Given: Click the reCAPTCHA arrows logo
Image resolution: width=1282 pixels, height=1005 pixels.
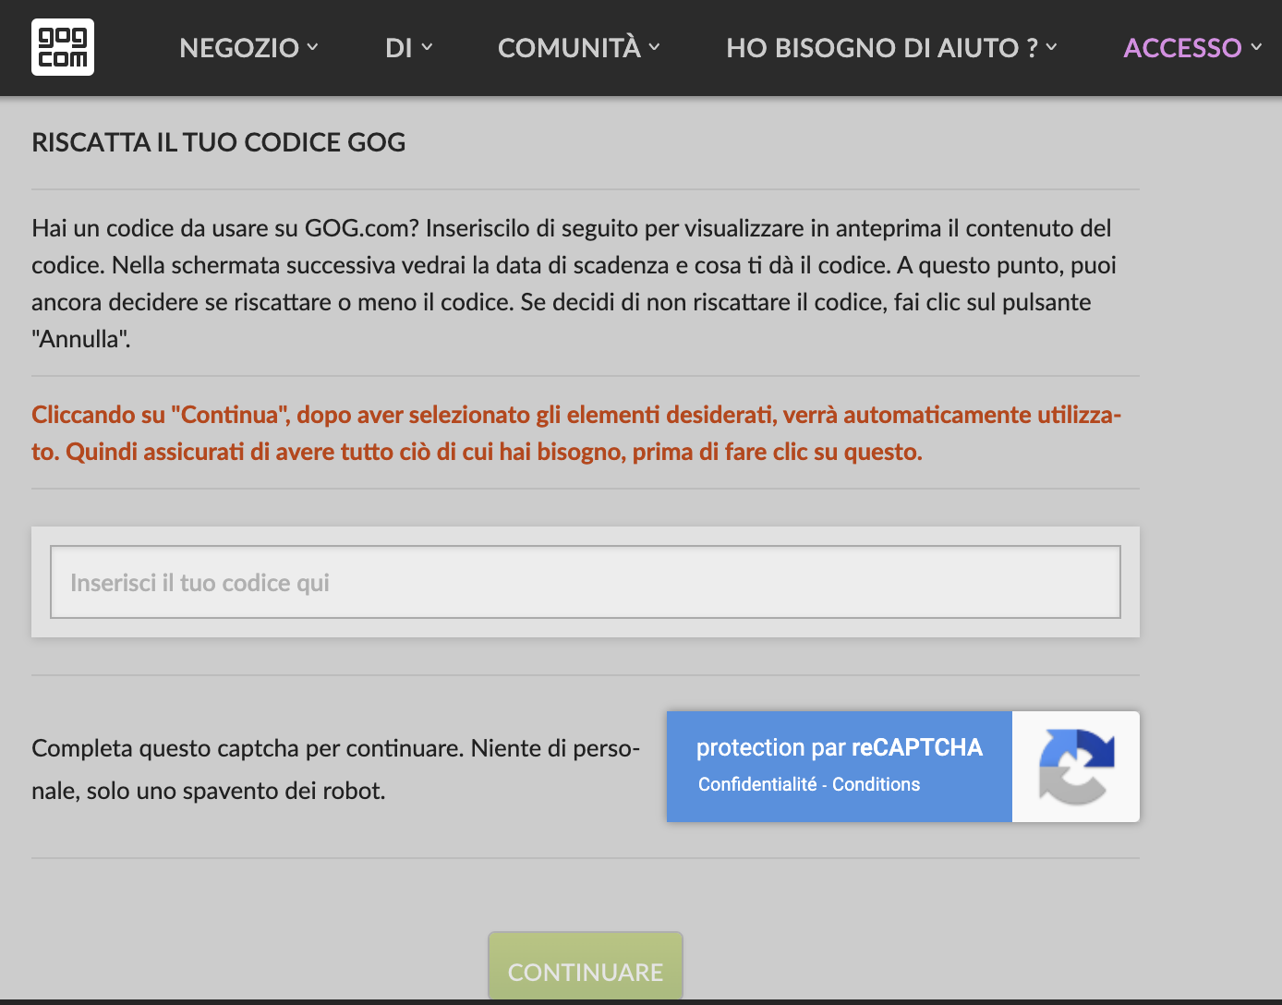Looking at the screenshot, I should tap(1076, 767).
